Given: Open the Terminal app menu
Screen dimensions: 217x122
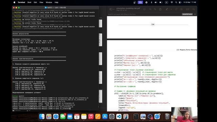Looking at the screenshot, I should coord(21,2).
